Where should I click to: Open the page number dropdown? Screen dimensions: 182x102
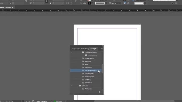tap(23, 101)
